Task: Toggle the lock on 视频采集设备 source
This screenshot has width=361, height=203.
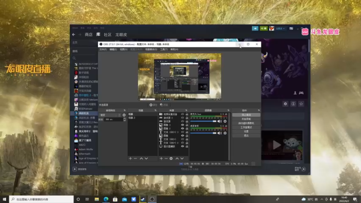Action: (187, 114)
